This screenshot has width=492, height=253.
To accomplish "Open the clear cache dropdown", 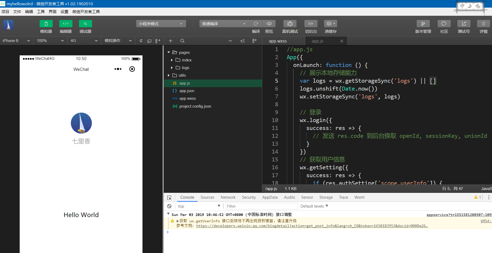I will [331, 24].
